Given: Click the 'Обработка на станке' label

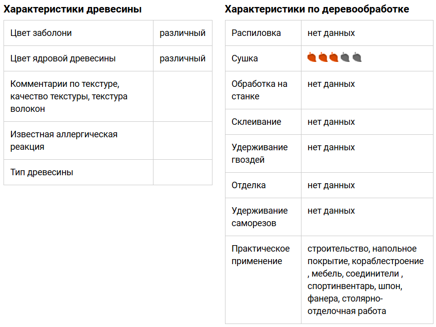Looking at the screenshot, I should pos(259,90).
